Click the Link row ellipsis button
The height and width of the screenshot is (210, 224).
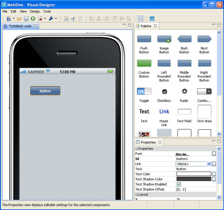click(x=214, y=164)
